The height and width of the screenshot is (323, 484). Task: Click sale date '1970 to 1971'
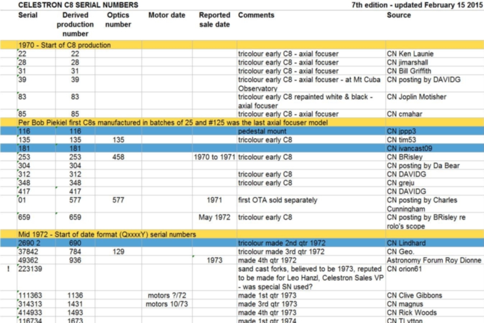point(215,157)
